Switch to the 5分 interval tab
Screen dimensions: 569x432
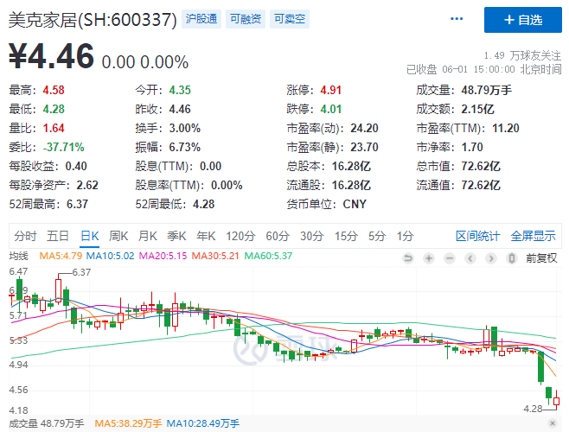[377, 236]
